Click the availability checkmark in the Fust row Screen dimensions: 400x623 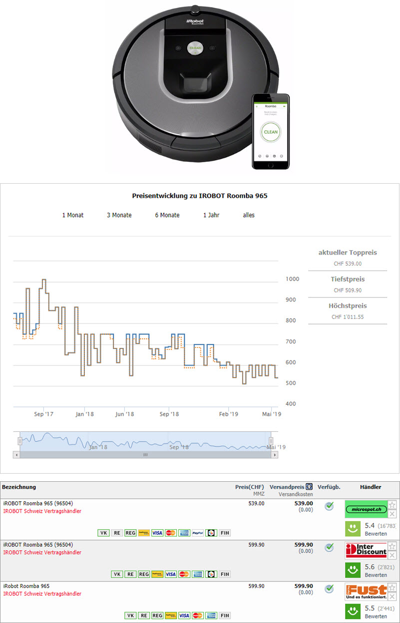(329, 589)
